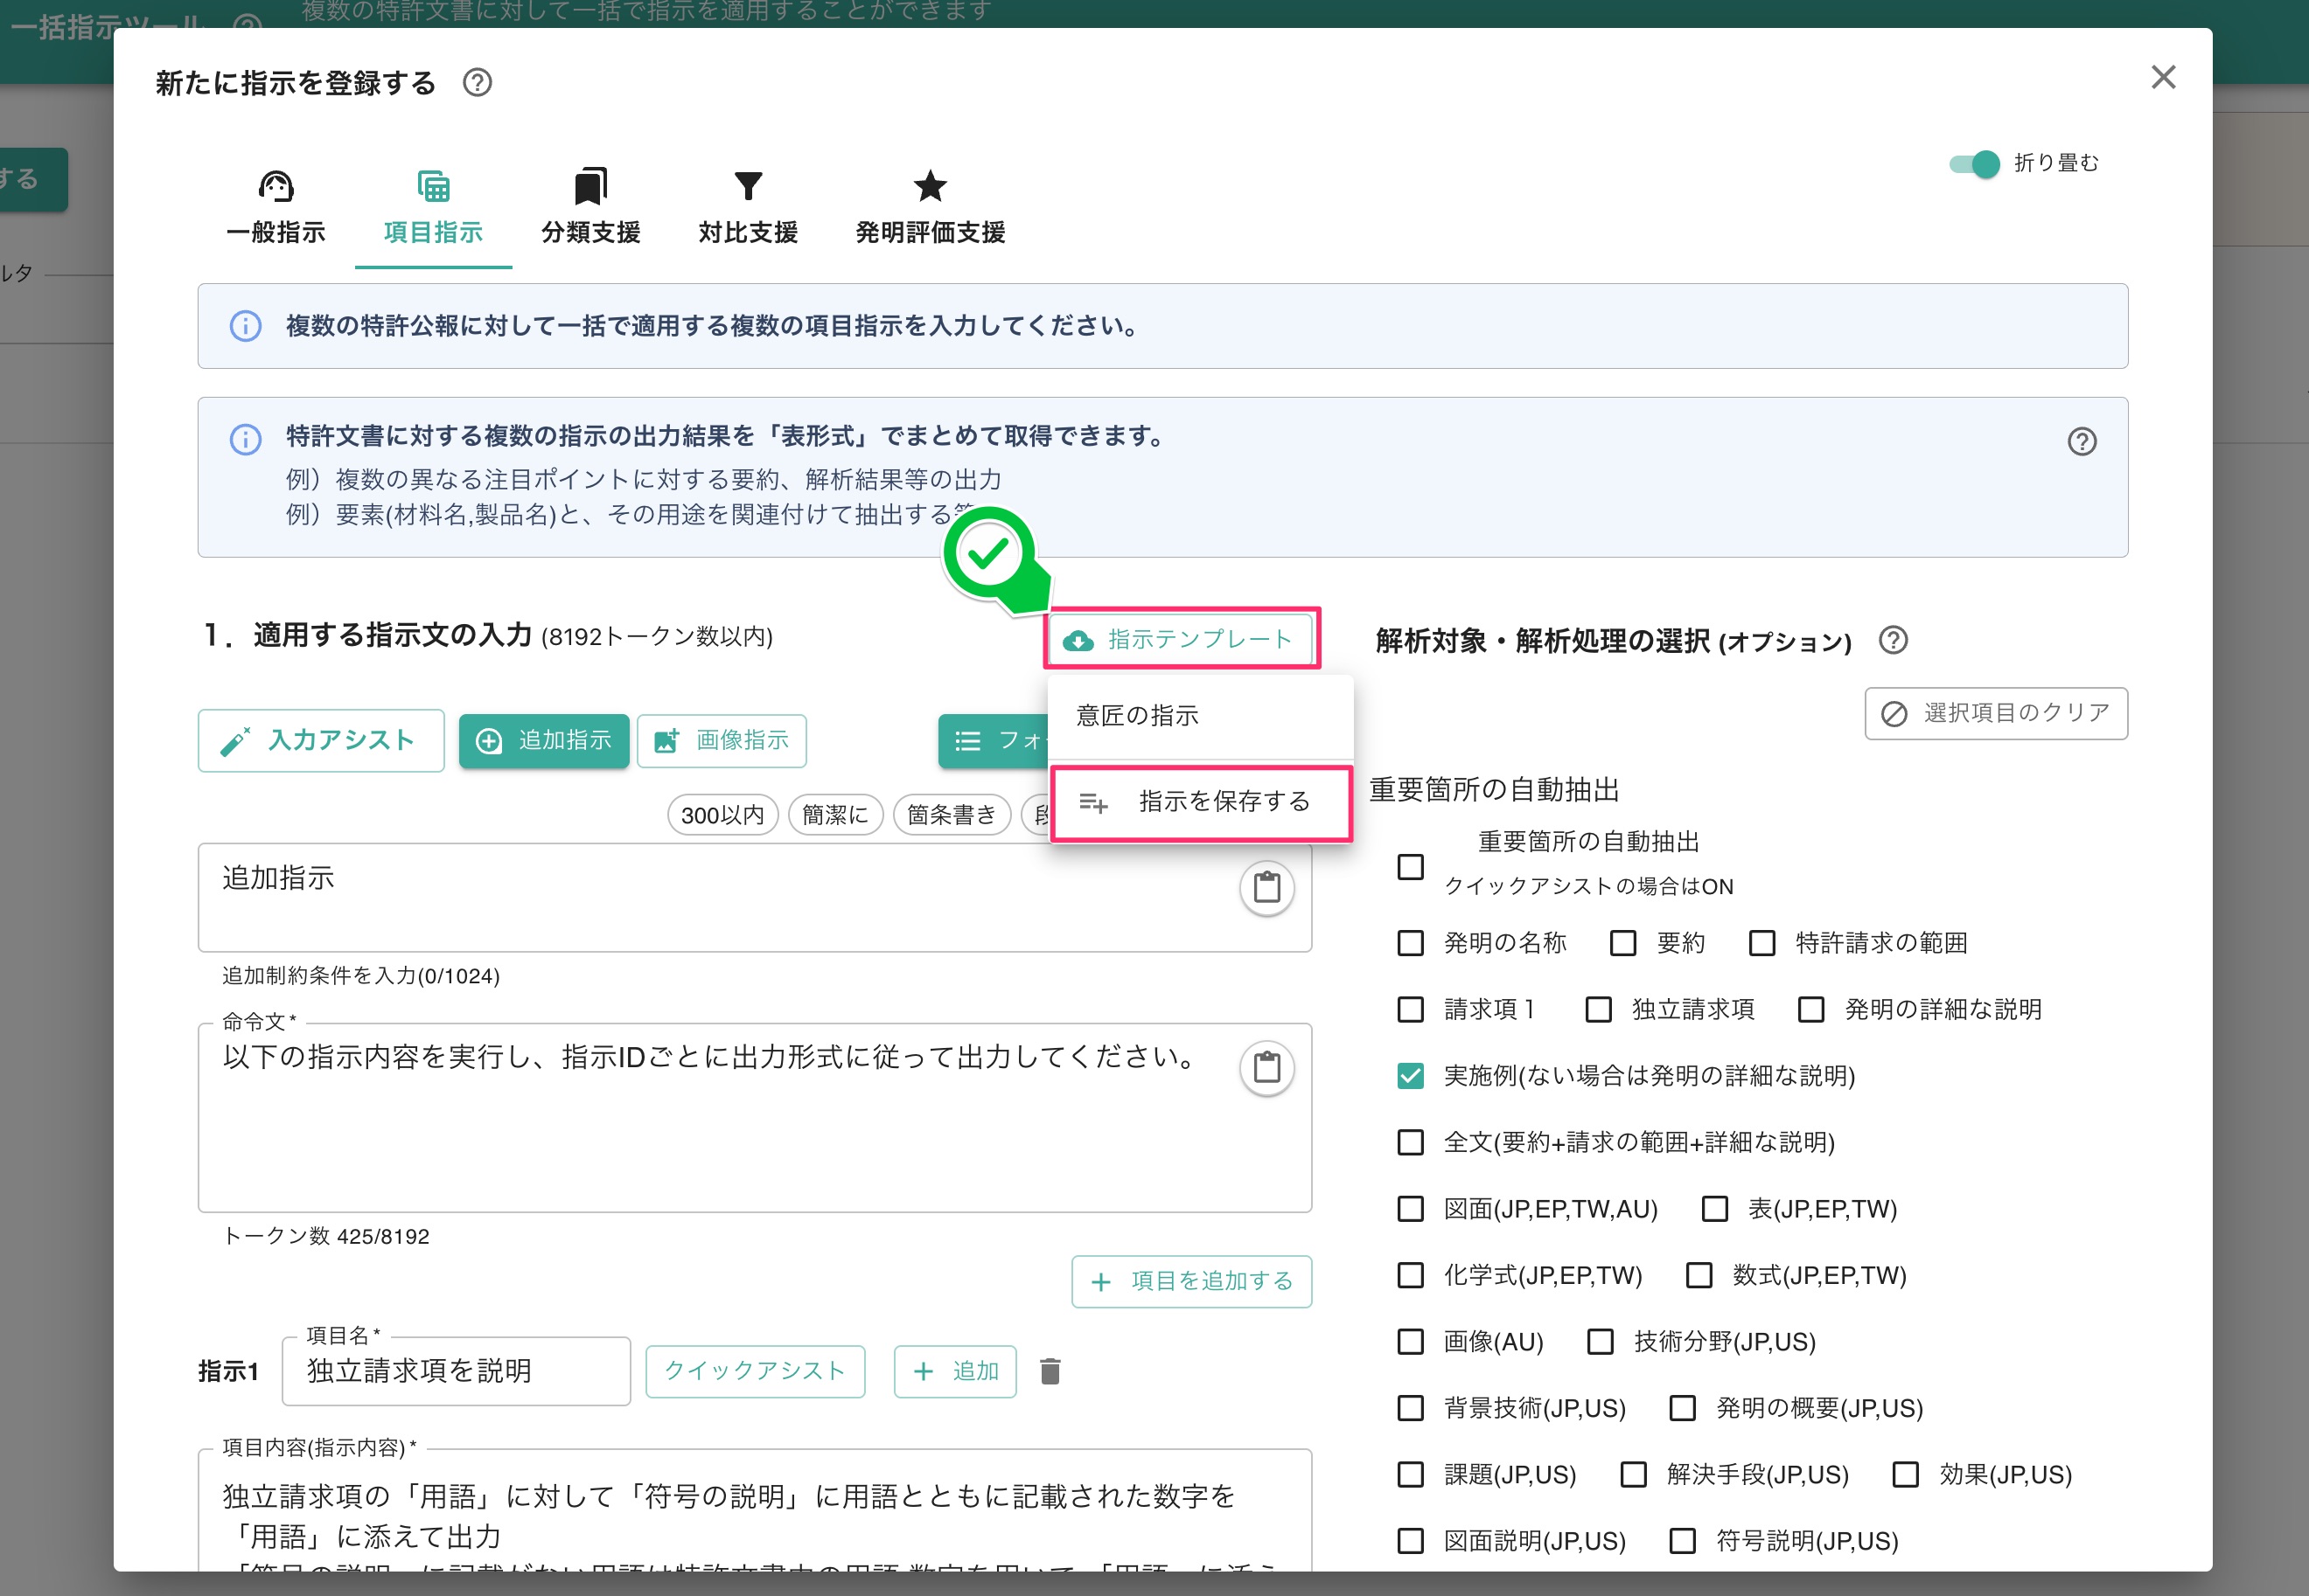Check the 表(JP,EP,TW) checkbox
The image size is (2309, 1596).
pyautogui.click(x=1715, y=1209)
